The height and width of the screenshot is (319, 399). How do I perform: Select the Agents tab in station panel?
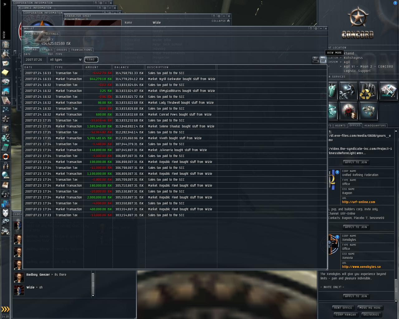340,126
